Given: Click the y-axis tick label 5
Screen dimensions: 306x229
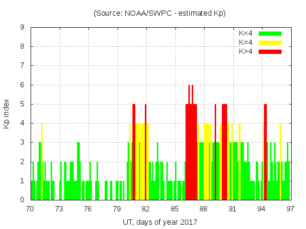Looking at the screenshot, I should pos(22,104).
